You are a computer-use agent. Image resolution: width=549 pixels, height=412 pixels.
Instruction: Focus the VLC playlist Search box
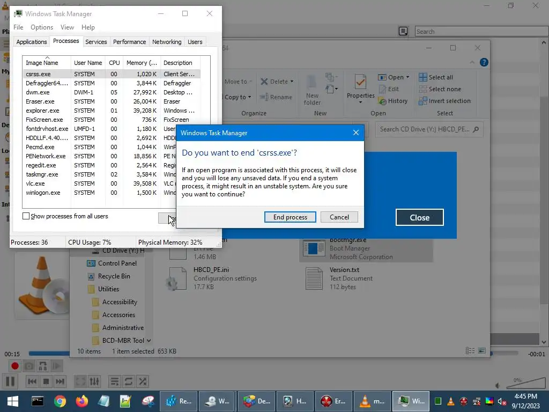click(481, 31)
